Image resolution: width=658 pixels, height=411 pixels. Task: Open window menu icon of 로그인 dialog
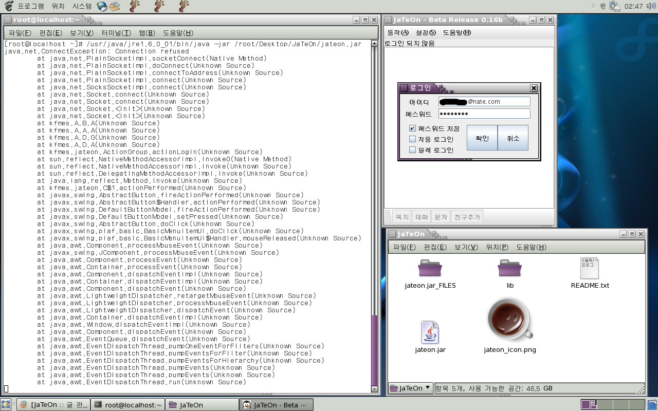(x=404, y=88)
